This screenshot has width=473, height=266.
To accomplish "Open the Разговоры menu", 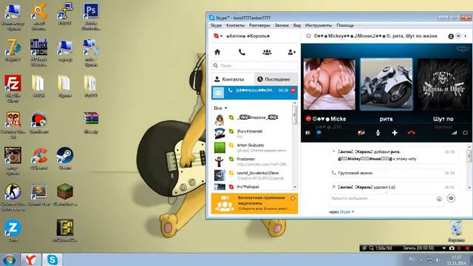I will click(x=259, y=25).
